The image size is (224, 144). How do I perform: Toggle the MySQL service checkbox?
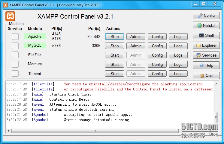coord(15,46)
